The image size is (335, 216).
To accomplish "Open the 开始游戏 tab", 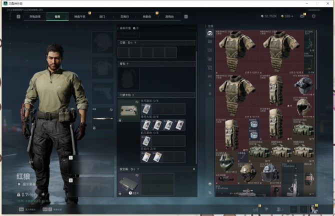I will click(x=35, y=16).
